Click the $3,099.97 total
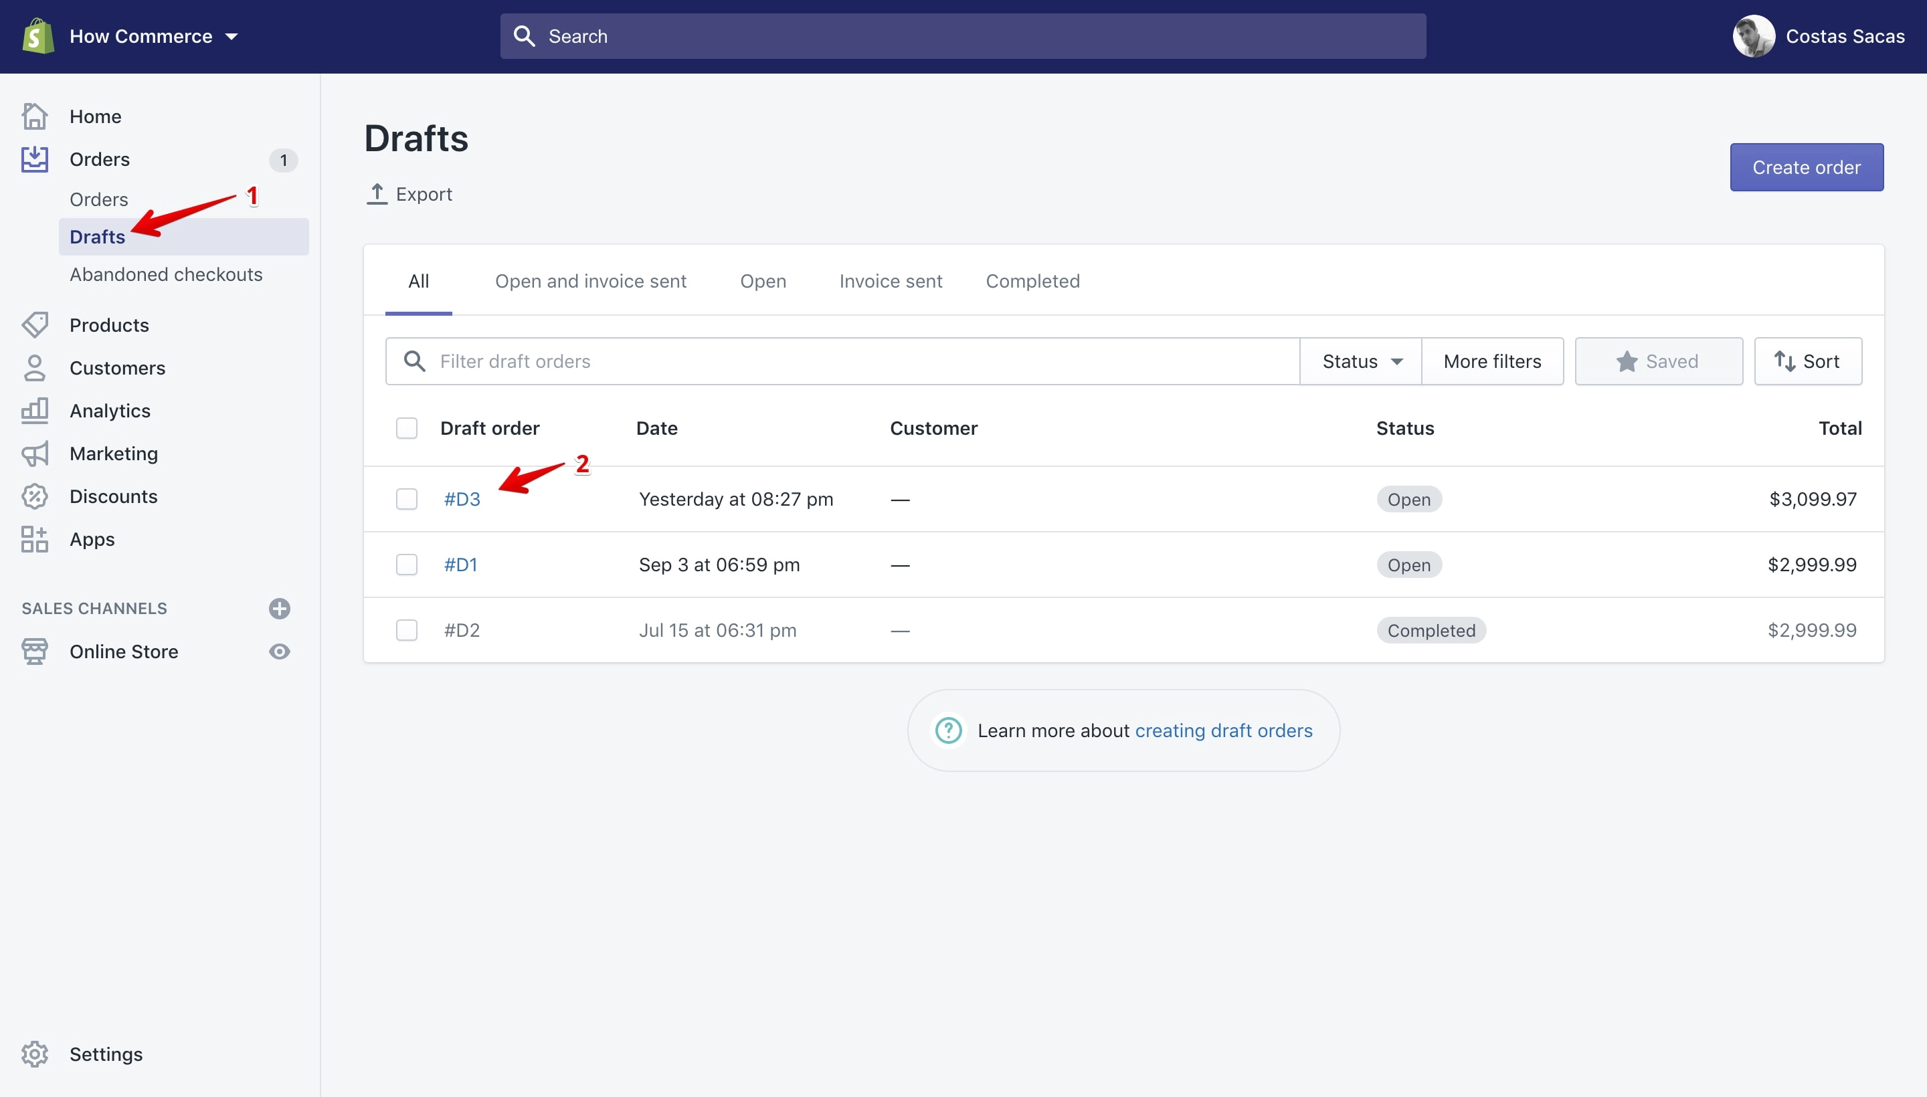 [1813, 499]
